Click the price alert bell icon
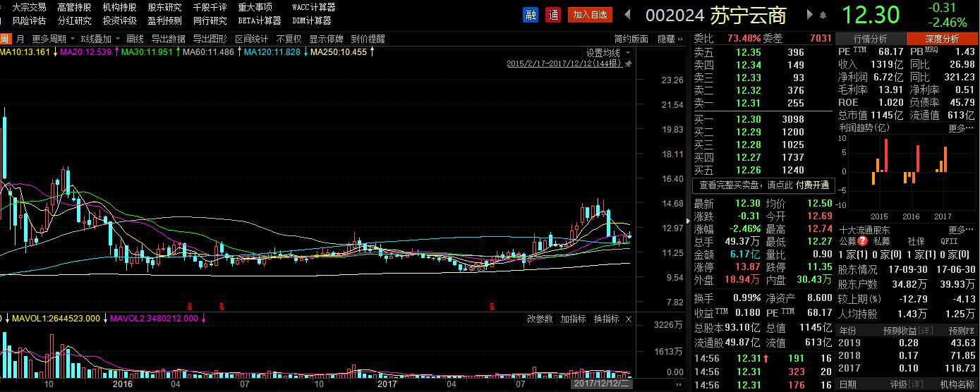980x392 pixels. click(822, 14)
